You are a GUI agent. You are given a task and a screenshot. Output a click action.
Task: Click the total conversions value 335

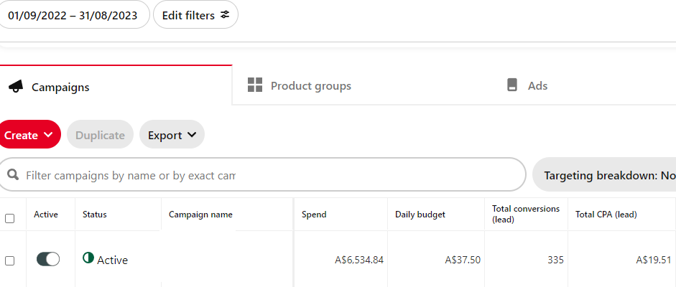pyautogui.click(x=555, y=260)
